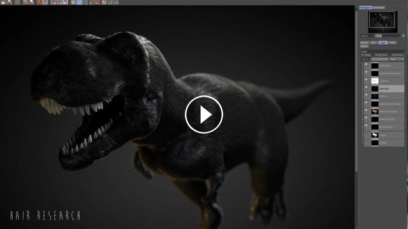
Task: Switch to the Filter tab
Action: point(393,43)
